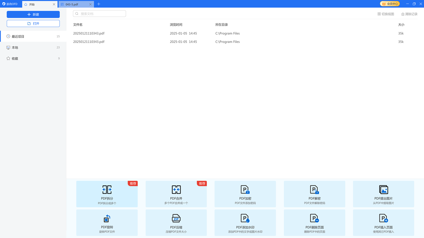
Task: Click the 打开 open file button
Action: [x=33, y=23]
